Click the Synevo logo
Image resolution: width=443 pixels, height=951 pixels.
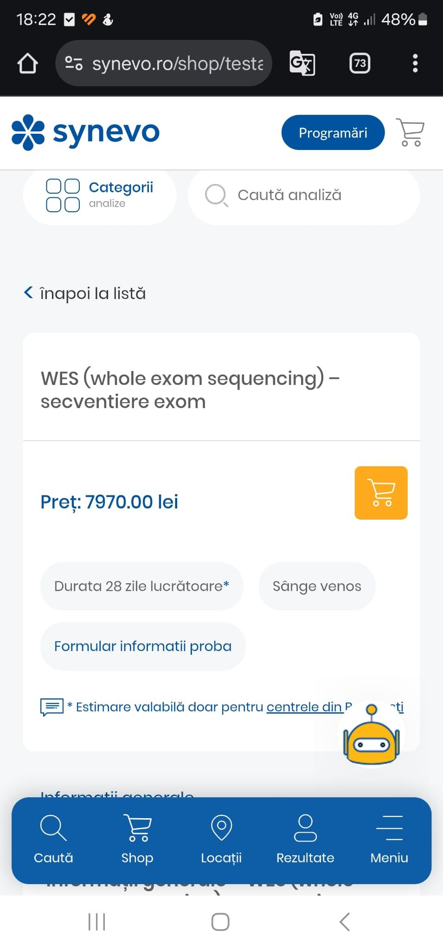(x=85, y=132)
